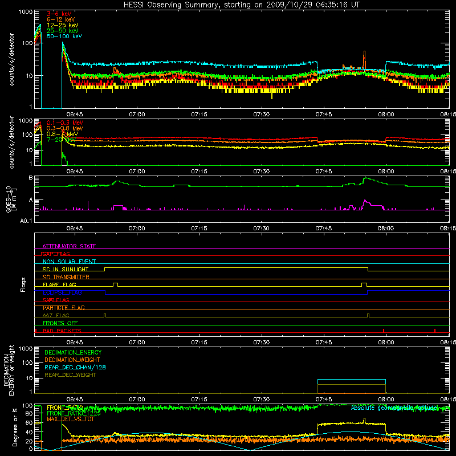Click the 07:15 tick label under MeV plot

point(199,172)
